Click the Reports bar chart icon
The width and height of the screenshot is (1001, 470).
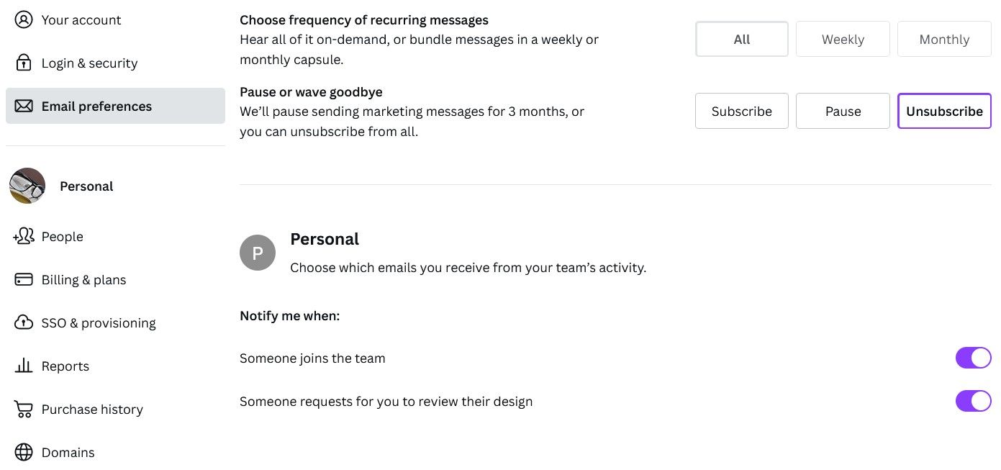[x=24, y=366]
